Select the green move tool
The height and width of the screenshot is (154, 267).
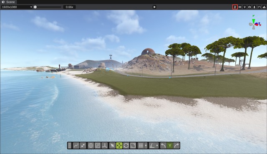pyautogui.click(x=119, y=146)
